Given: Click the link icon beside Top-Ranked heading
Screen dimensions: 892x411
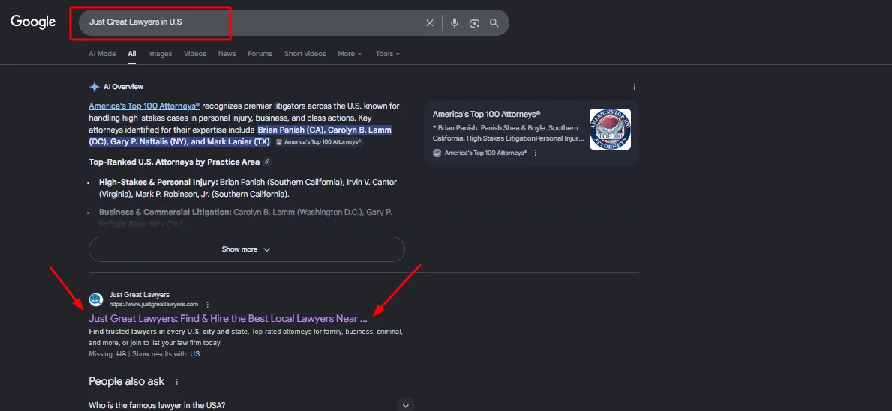Looking at the screenshot, I should (x=268, y=162).
